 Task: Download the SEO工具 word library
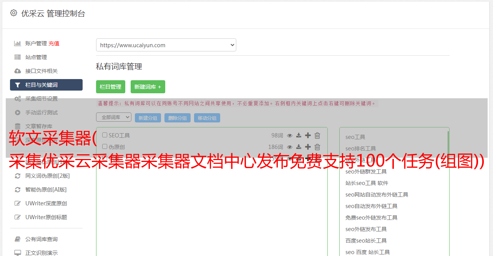(x=299, y=135)
